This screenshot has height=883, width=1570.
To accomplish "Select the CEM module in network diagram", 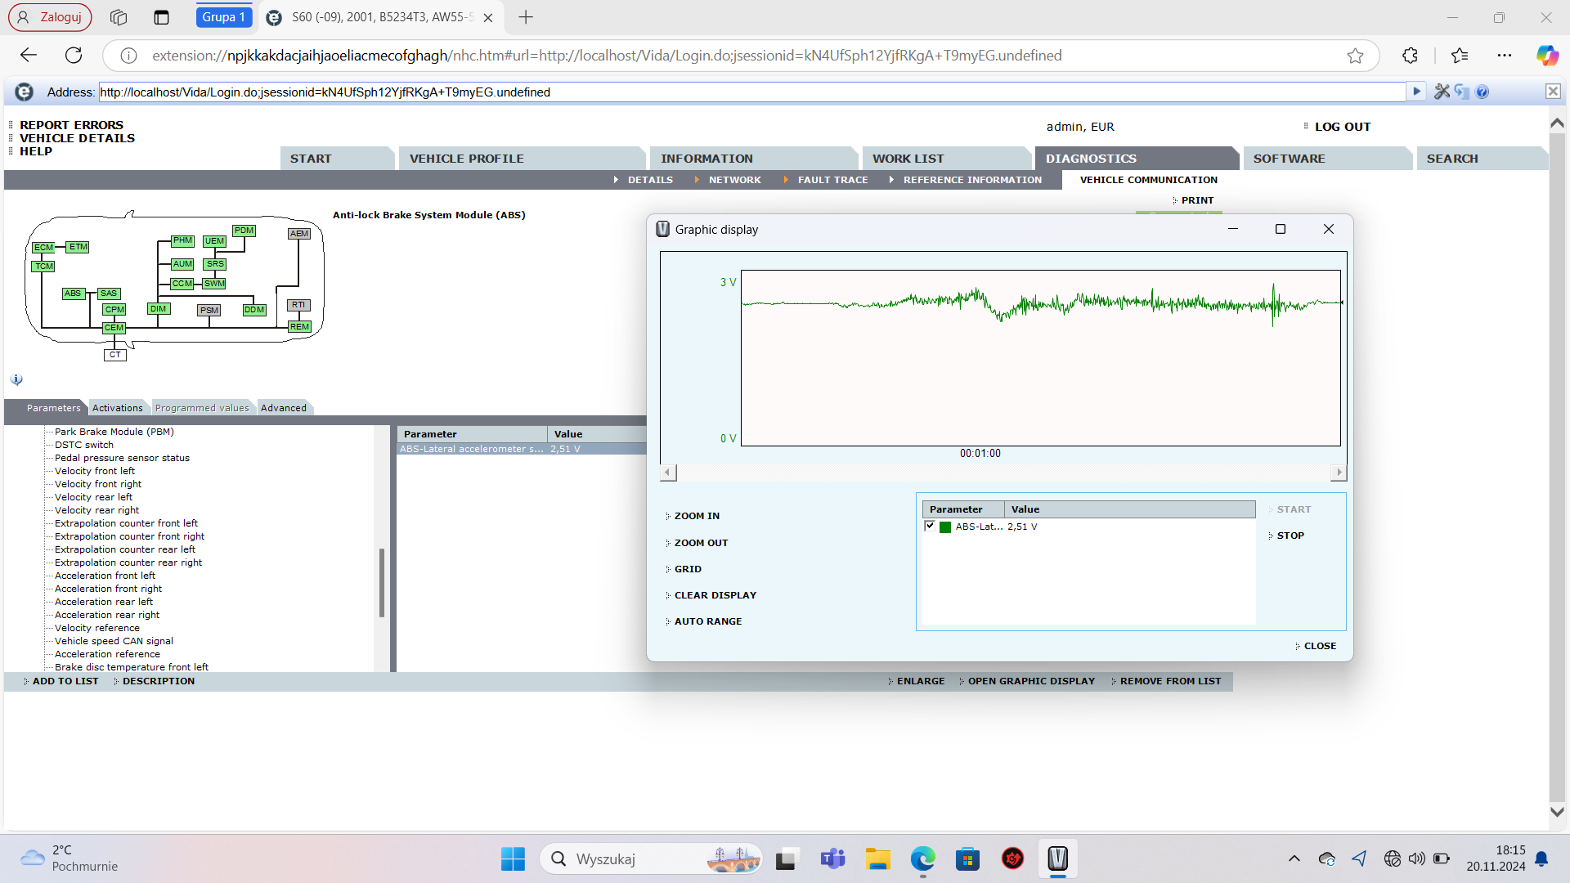I will tap(114, 328).
